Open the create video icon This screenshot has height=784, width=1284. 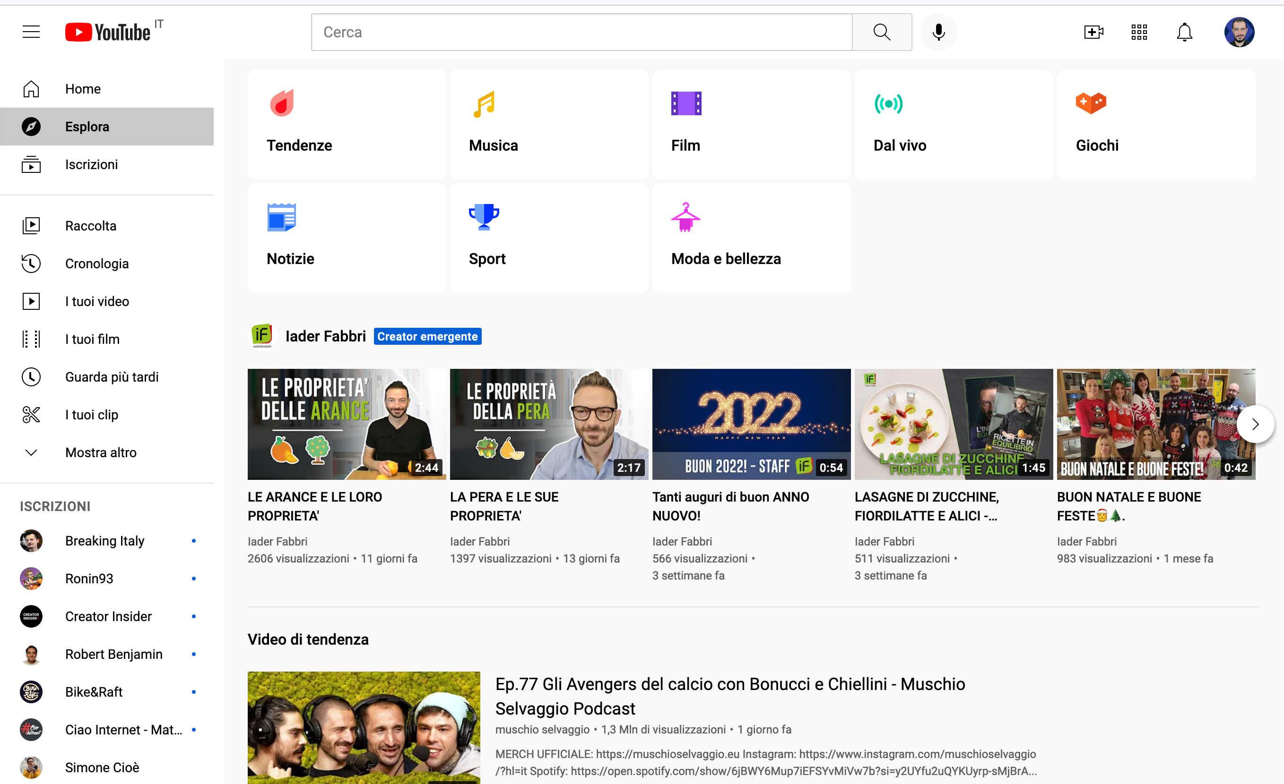1093,32
